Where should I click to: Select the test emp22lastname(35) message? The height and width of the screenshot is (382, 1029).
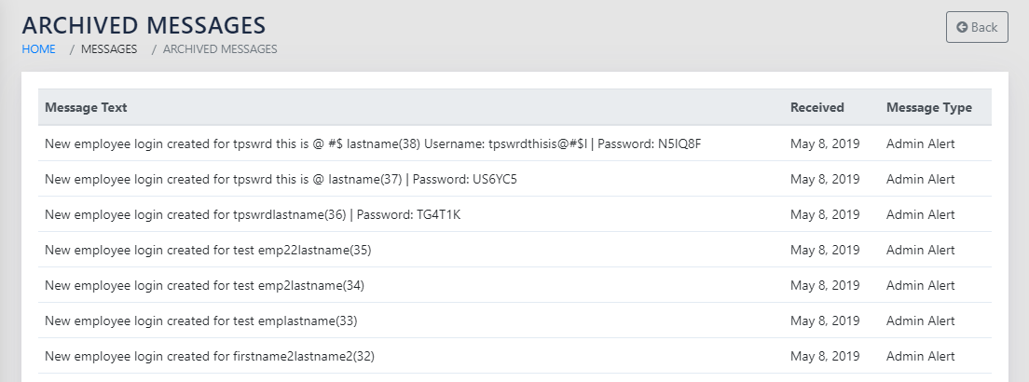click(x=208, y=250)
